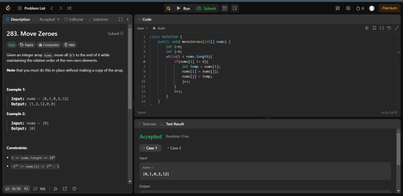The image size is (403, 196).
Task: Click the share external link icon
Action: [65, 189]
